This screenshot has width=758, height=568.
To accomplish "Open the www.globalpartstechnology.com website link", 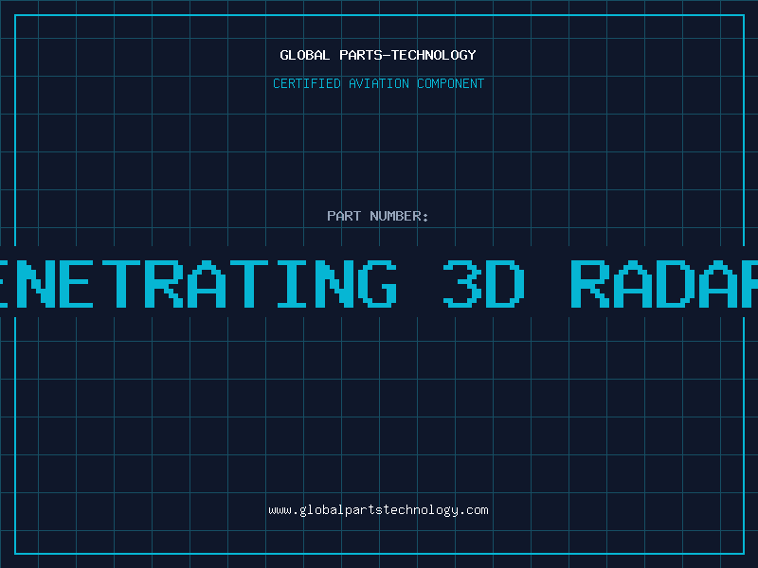I will click(x=378, y=510).
